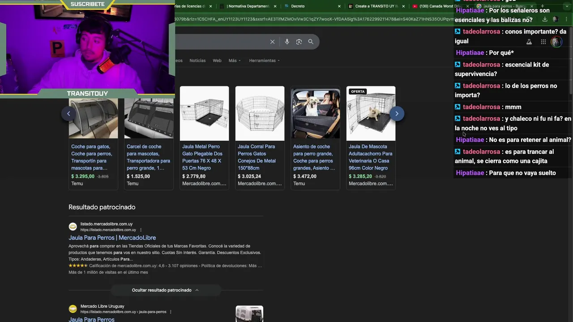Click chat message 'Para que no vaya suelto'
This screenshot has height=322, width=573.
pyautogui.click(x=522, y=173)
